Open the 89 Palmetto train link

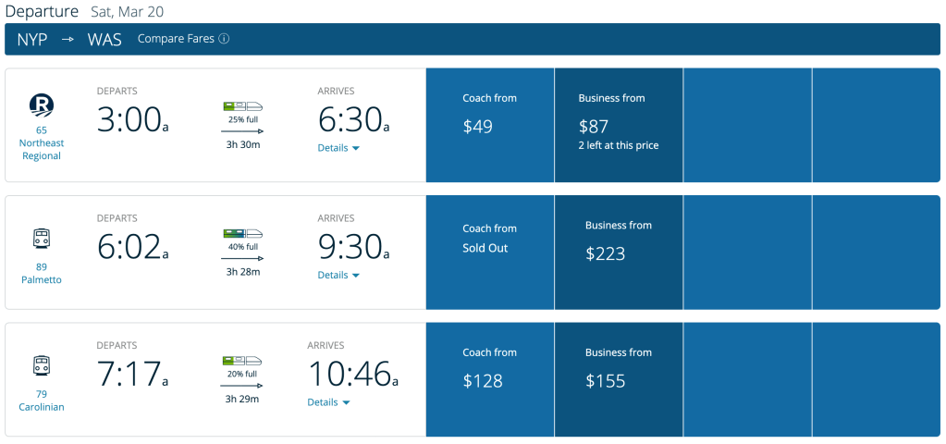pos(42,273)
